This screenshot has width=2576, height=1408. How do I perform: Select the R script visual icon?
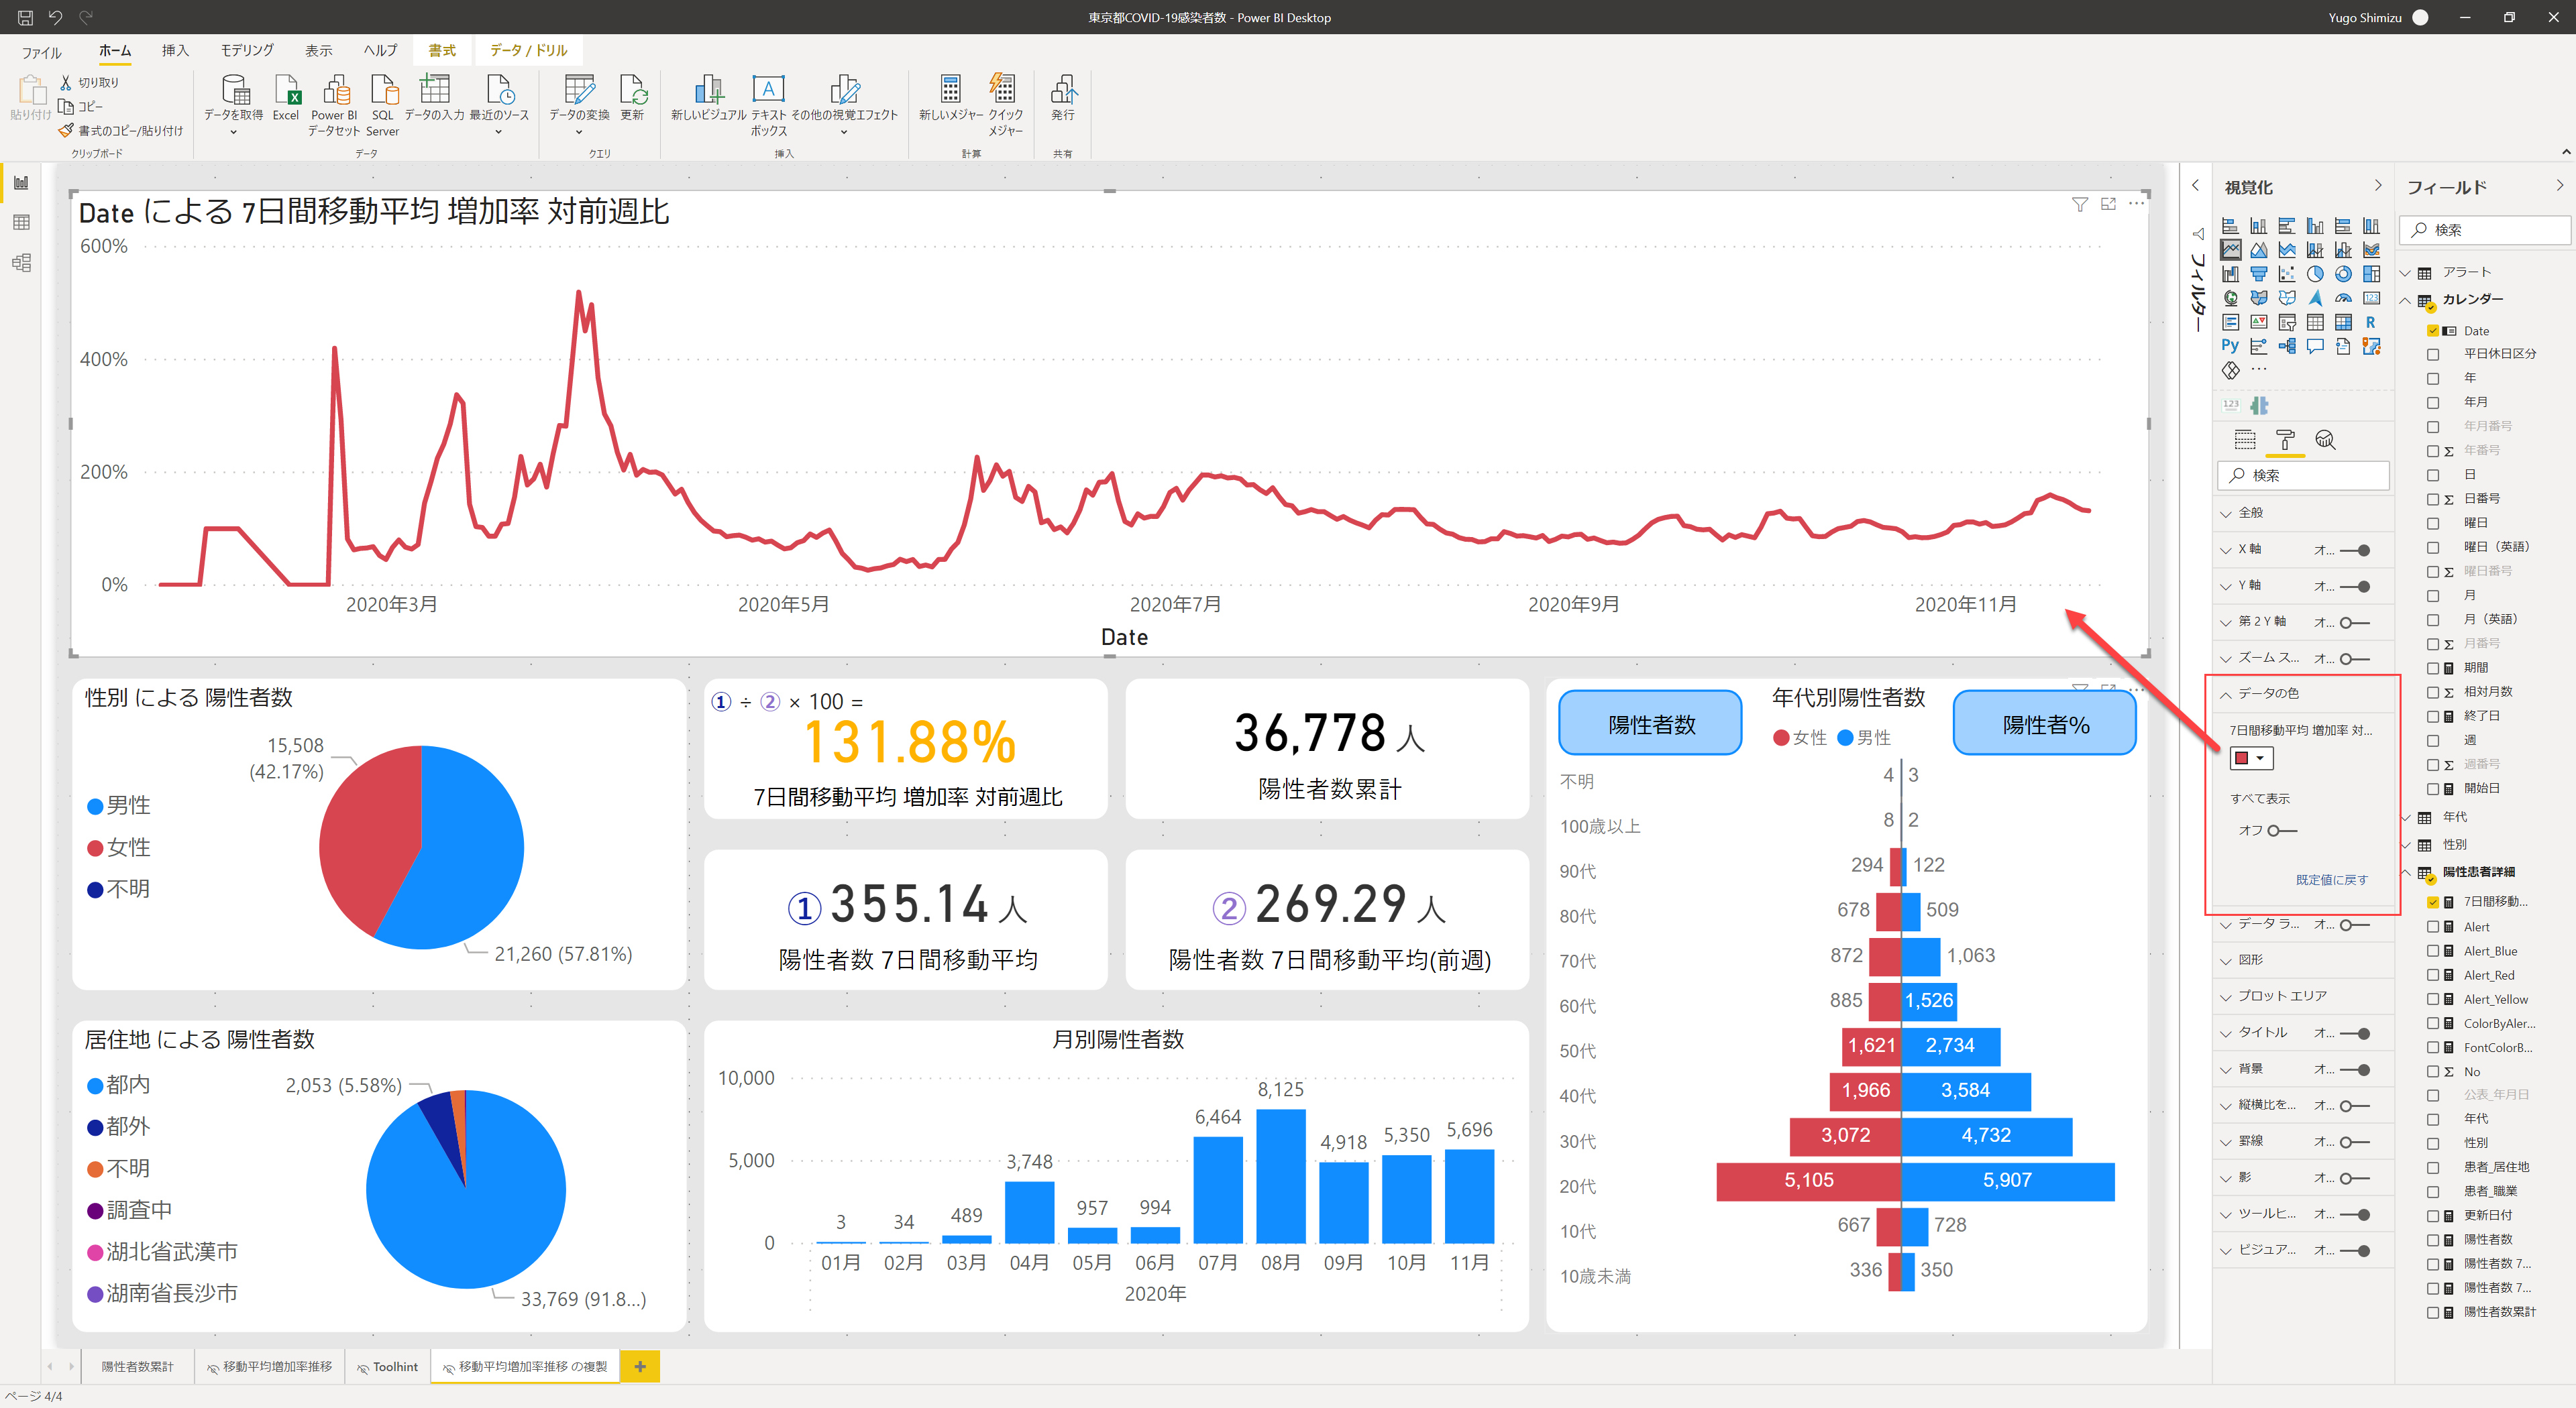pyautogui.click(x=2371, y=322)
